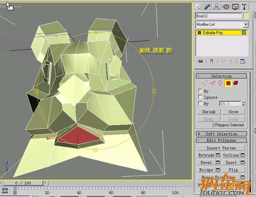Image resolution: width=256 pixels, height=197 pixels.
Task: Open the Box02 object color swatch
Action: click(x=246, y=16)
